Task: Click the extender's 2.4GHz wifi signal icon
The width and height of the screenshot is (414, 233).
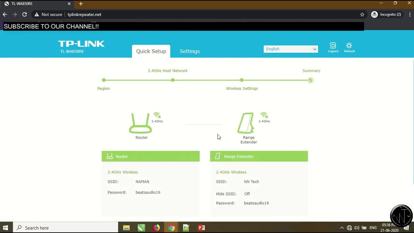Action: (264, 115)
